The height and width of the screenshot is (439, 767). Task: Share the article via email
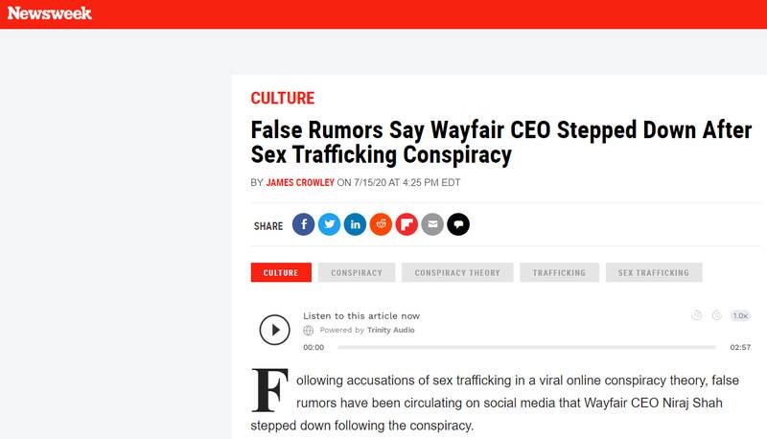pos(432,225)
